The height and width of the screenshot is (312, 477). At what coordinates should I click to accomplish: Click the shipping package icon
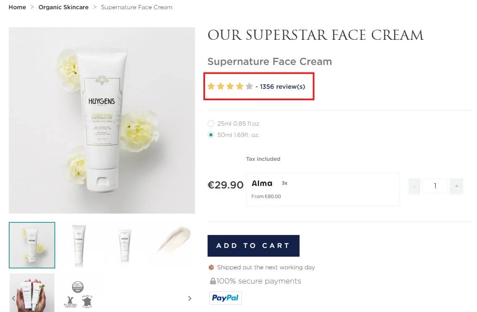point(212,267)
